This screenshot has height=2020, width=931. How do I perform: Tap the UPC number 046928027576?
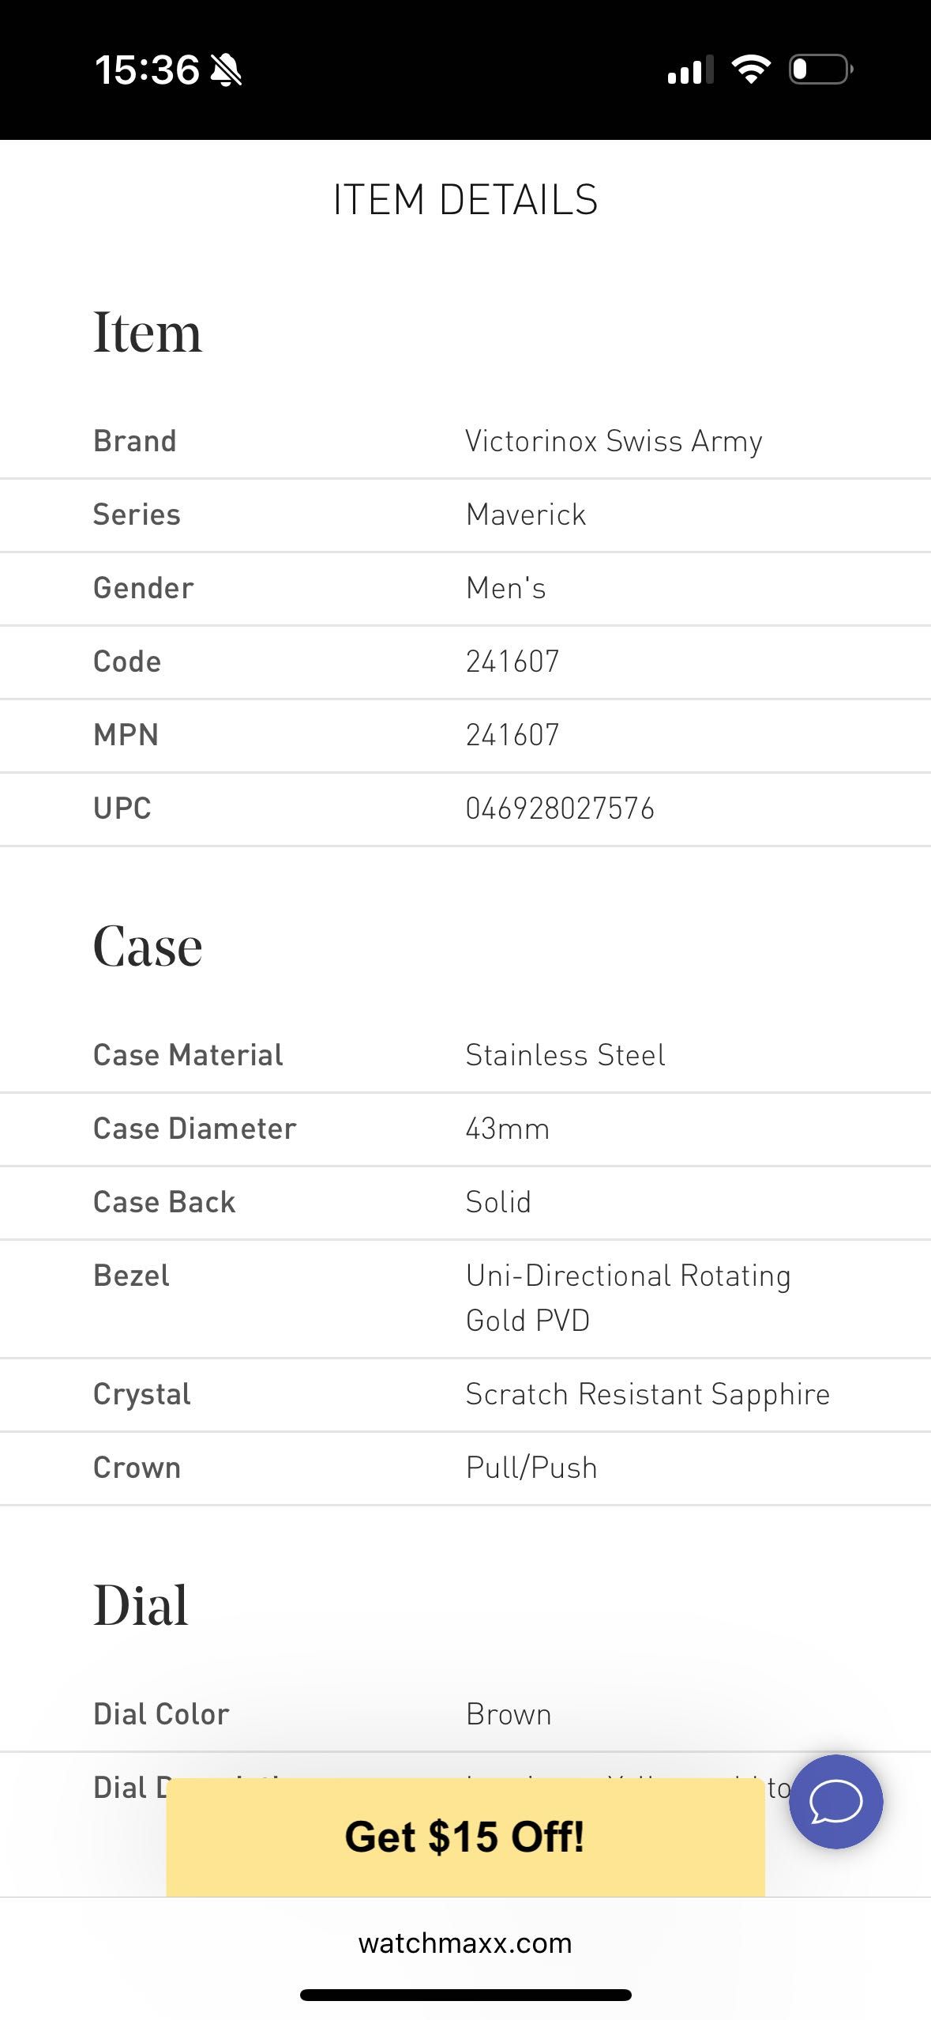(x=560, y=808)
